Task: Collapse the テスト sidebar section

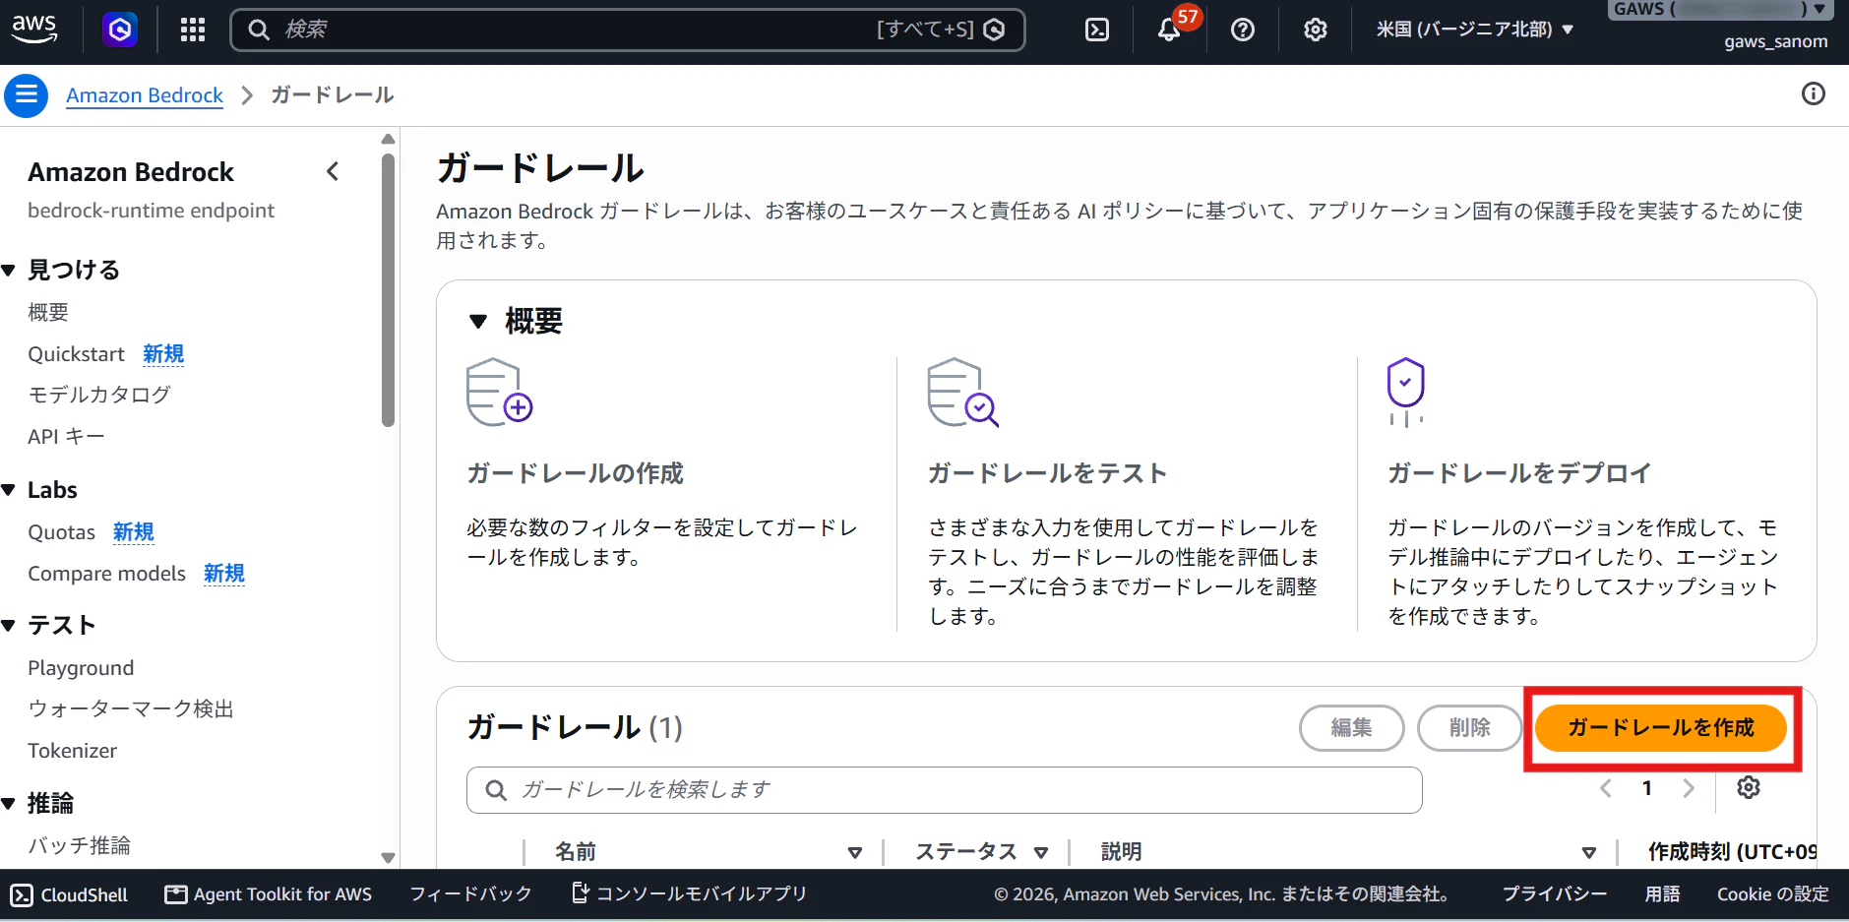Action: [9, 626]
